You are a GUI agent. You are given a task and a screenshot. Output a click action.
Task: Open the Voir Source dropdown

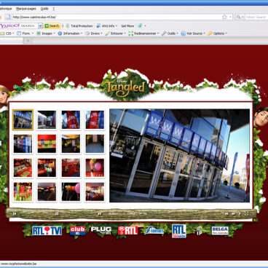(193, 33)
